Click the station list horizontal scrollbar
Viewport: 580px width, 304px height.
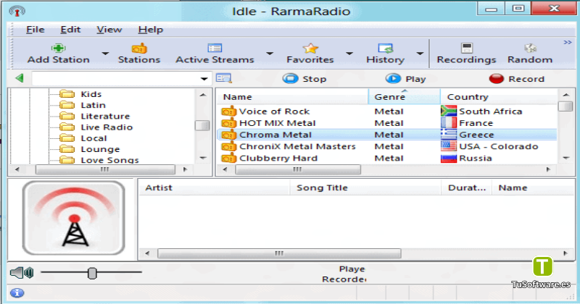pos(298,169)
